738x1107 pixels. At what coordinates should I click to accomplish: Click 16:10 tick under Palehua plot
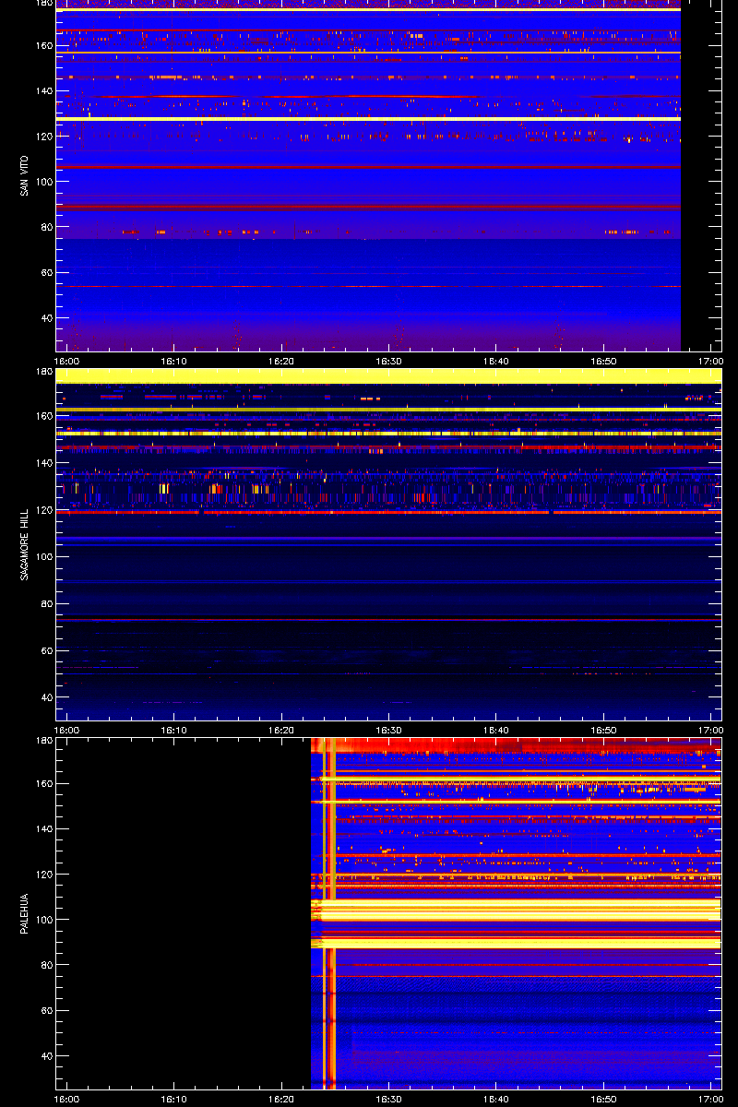[x=174, y=1099]
